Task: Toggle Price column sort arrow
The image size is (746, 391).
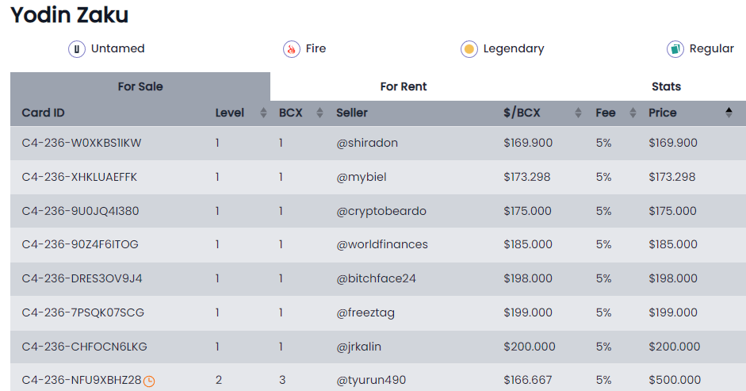Action: [x=729, y=113]
